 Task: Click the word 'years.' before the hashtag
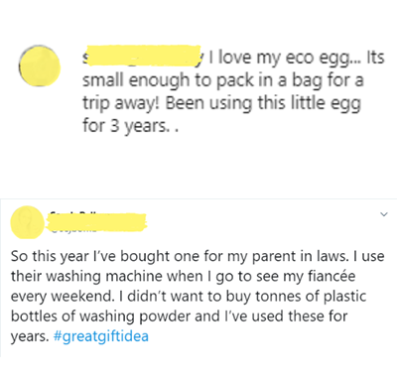[30, 337]
